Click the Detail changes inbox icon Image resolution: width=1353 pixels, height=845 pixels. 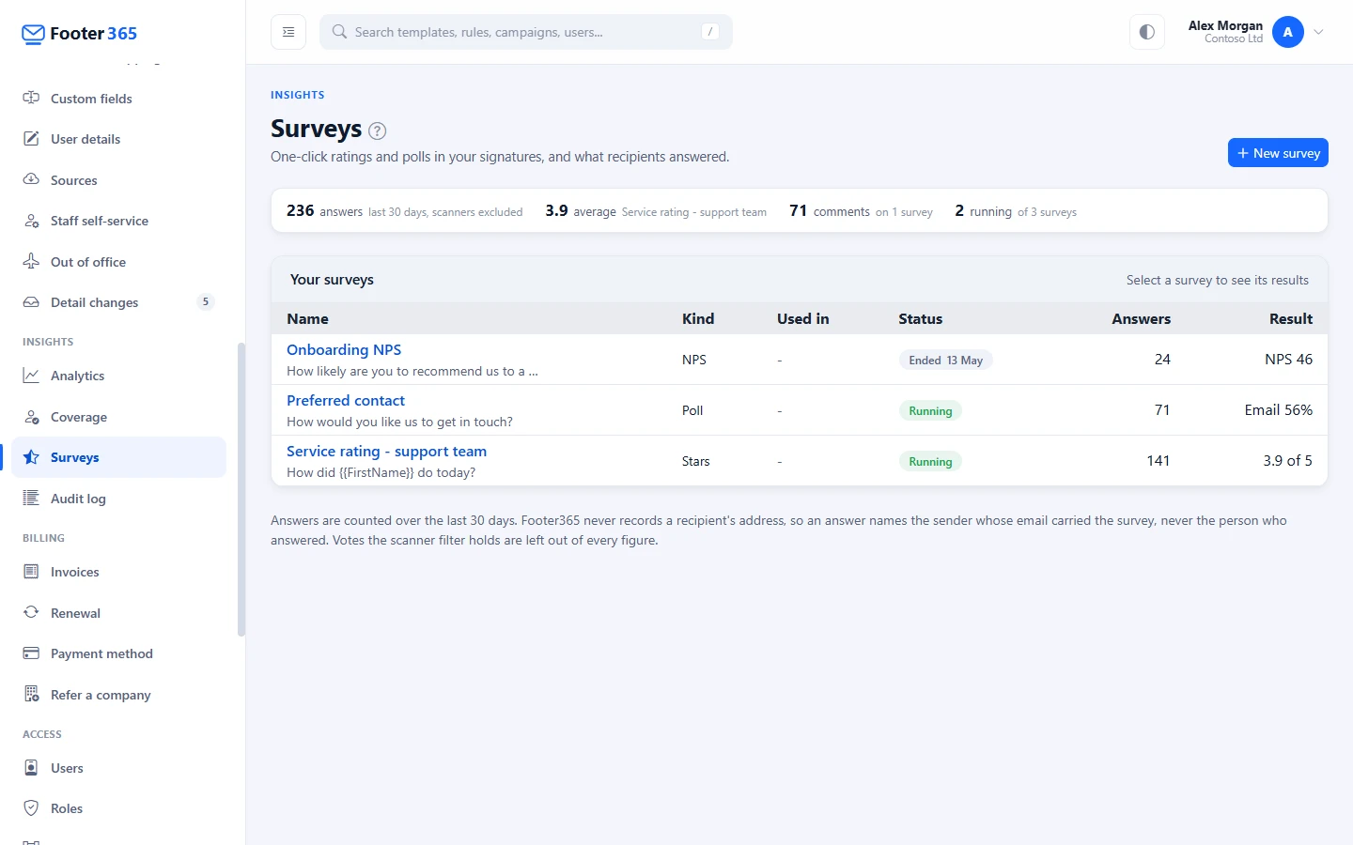(31, 302)
